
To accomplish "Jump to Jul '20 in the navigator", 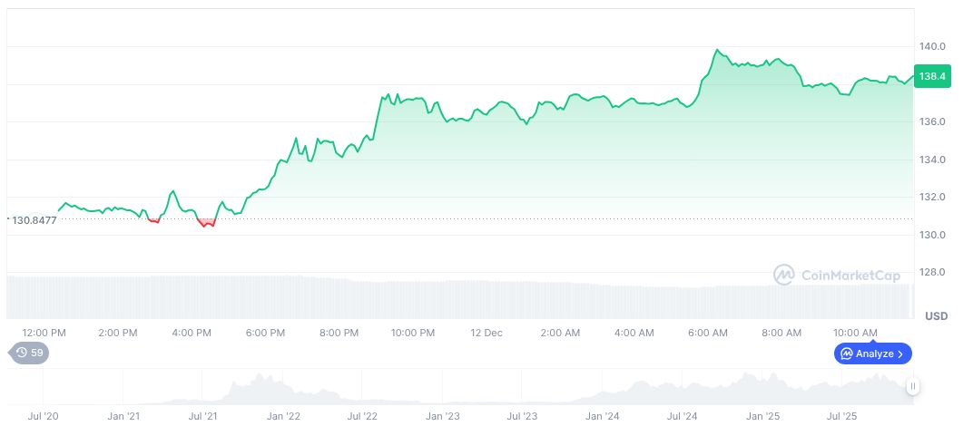I will point(44,416).
